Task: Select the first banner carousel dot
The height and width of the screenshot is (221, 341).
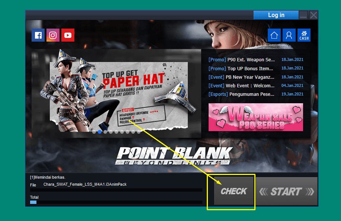Action: pyautogui.click(x=94, y=132)
